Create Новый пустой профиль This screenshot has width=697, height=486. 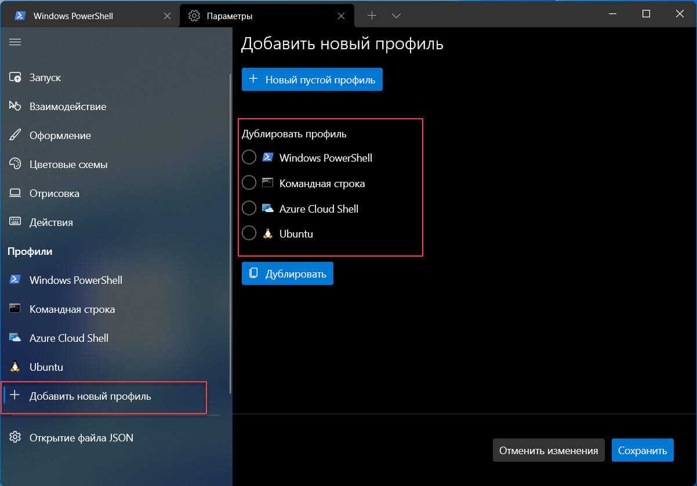(x=312, y=79)
